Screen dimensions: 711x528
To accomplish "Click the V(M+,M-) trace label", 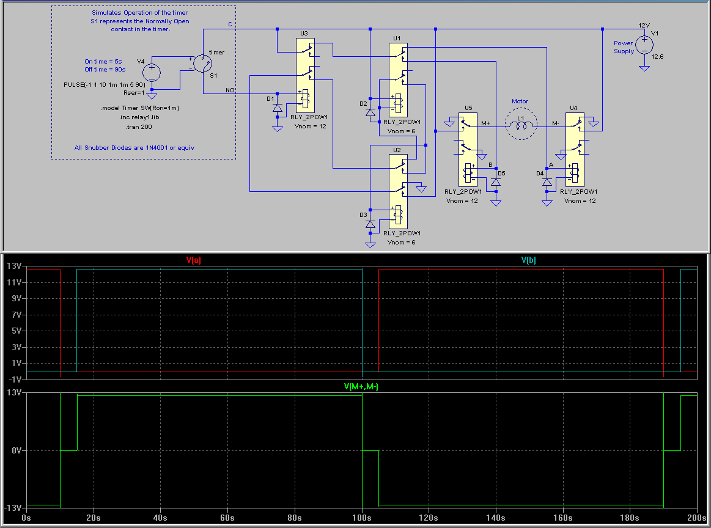I will click(x=361, y=387).
